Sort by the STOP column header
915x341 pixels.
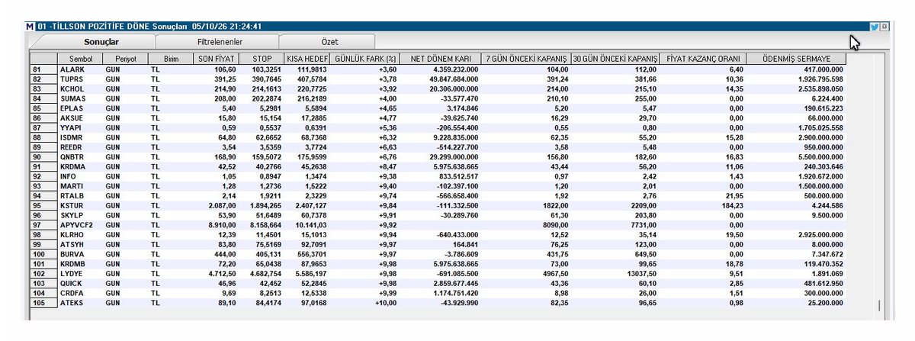point(261,59)
